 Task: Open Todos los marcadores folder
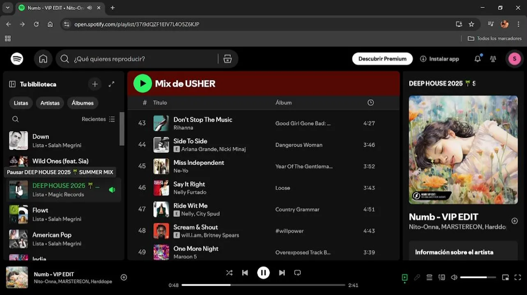click(495, 39)
